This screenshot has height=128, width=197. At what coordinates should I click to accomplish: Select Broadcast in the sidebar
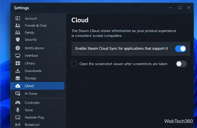(37, 125)
